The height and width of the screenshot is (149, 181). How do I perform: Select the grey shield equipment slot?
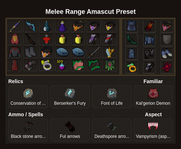167,40
